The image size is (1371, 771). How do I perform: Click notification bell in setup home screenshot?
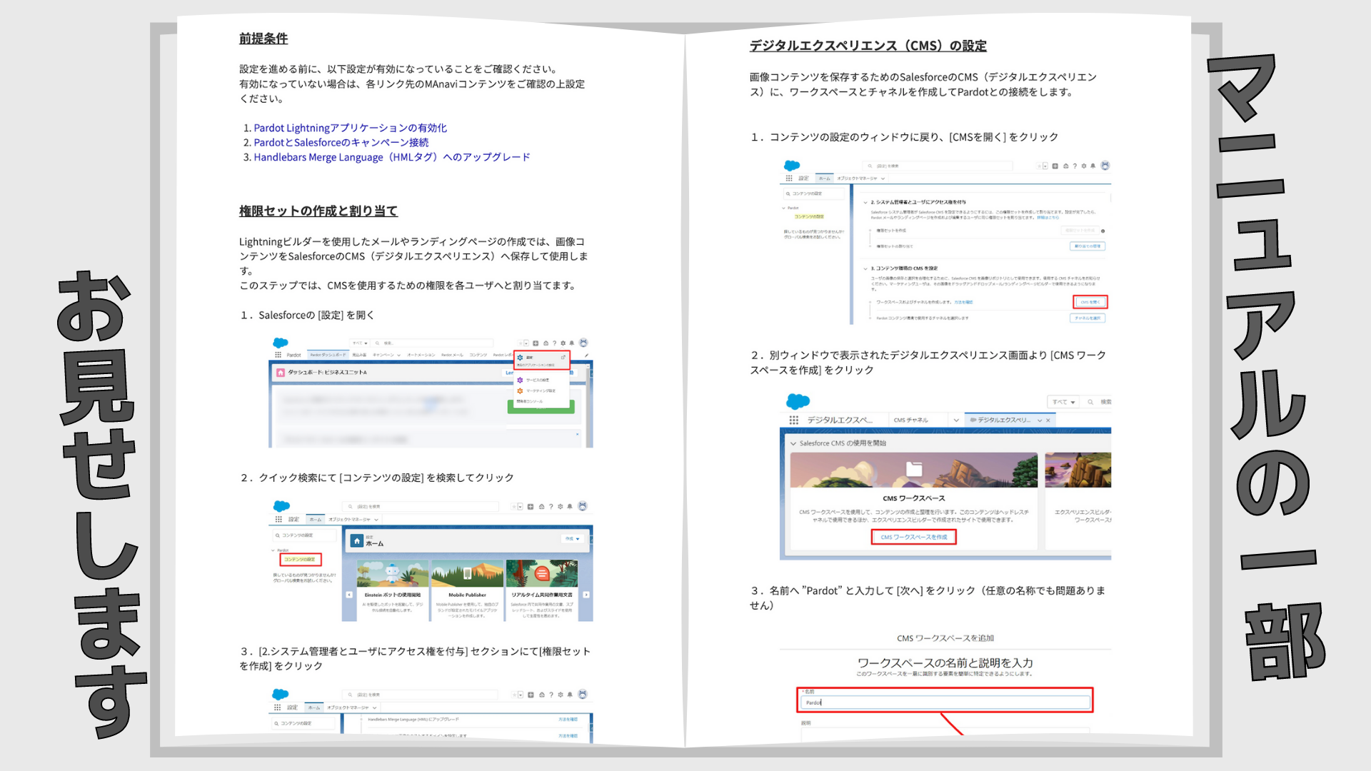tap(570, 507)
